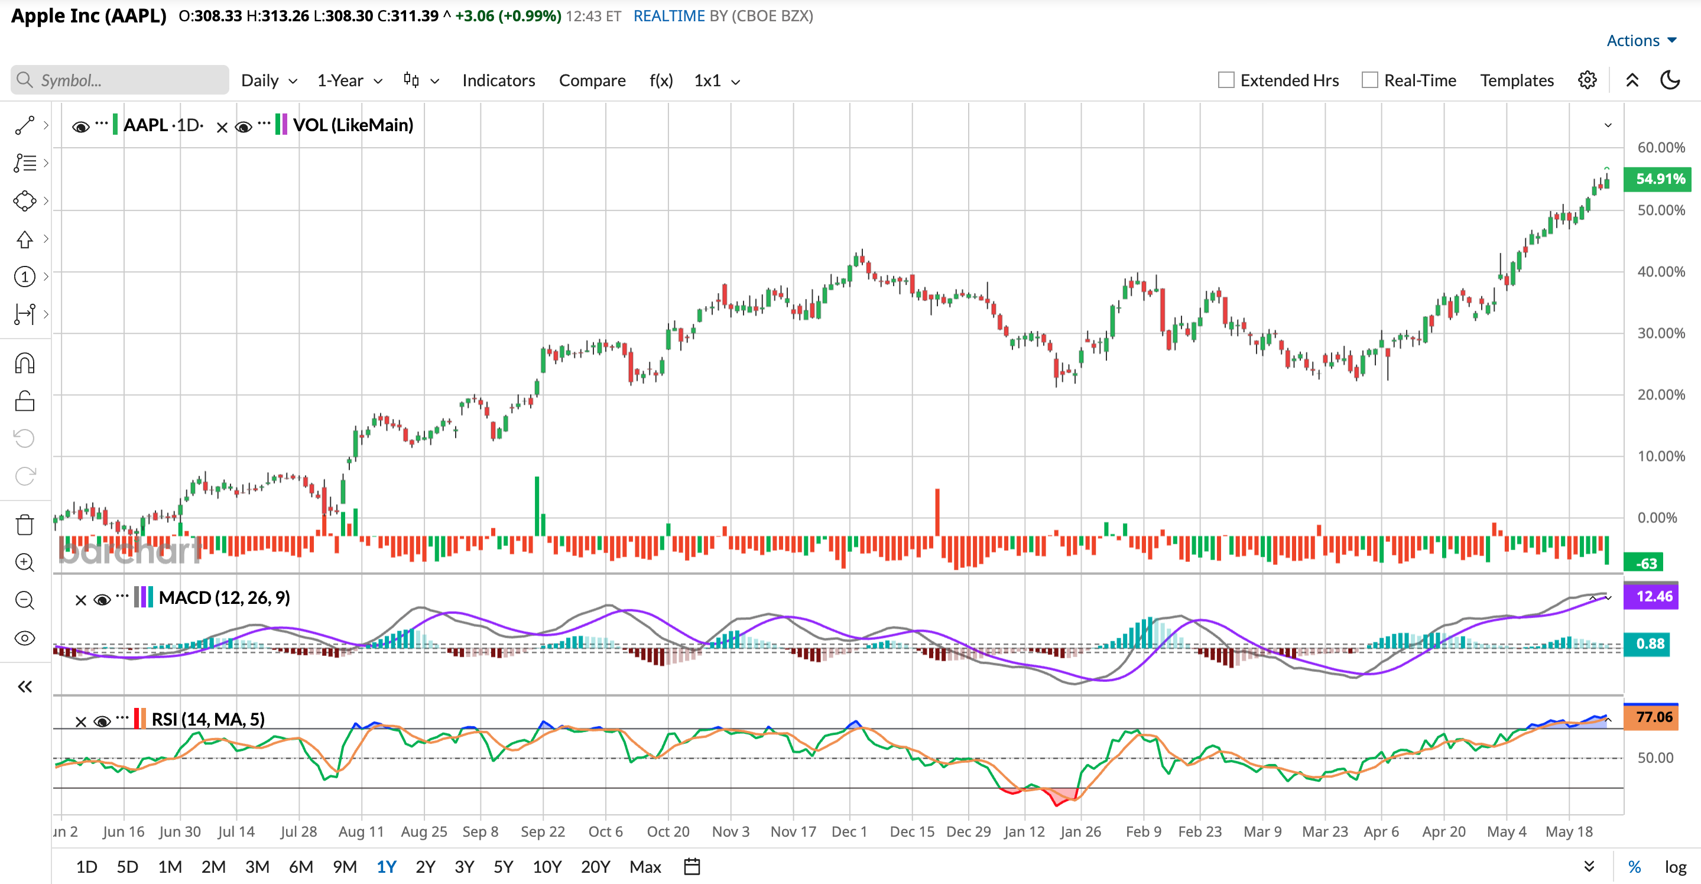Enable the Extended Hrs checkbox

[1226, 80]
